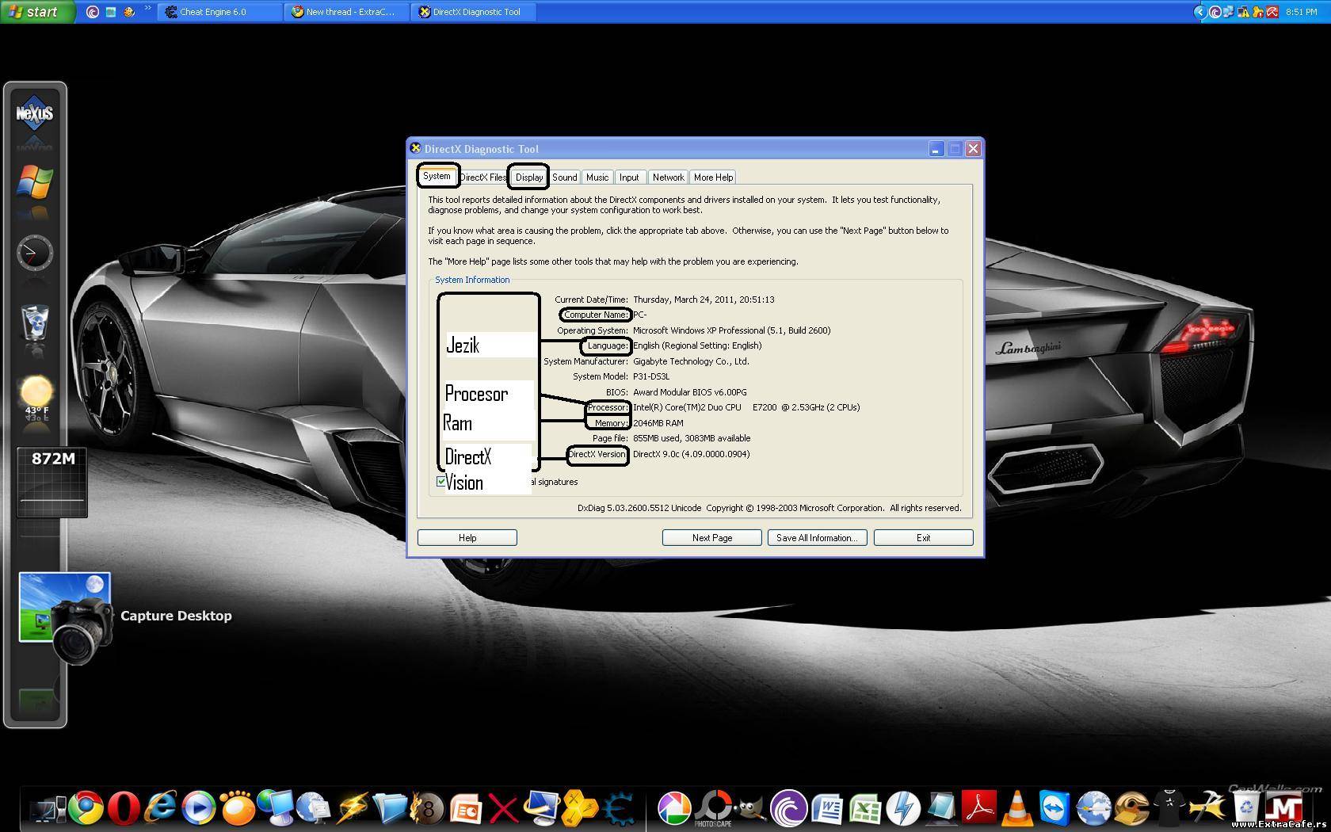Click the taskbar clock showing 8:51 PM
Viewport: 1331px width, 832px height.
[1301, 12]
